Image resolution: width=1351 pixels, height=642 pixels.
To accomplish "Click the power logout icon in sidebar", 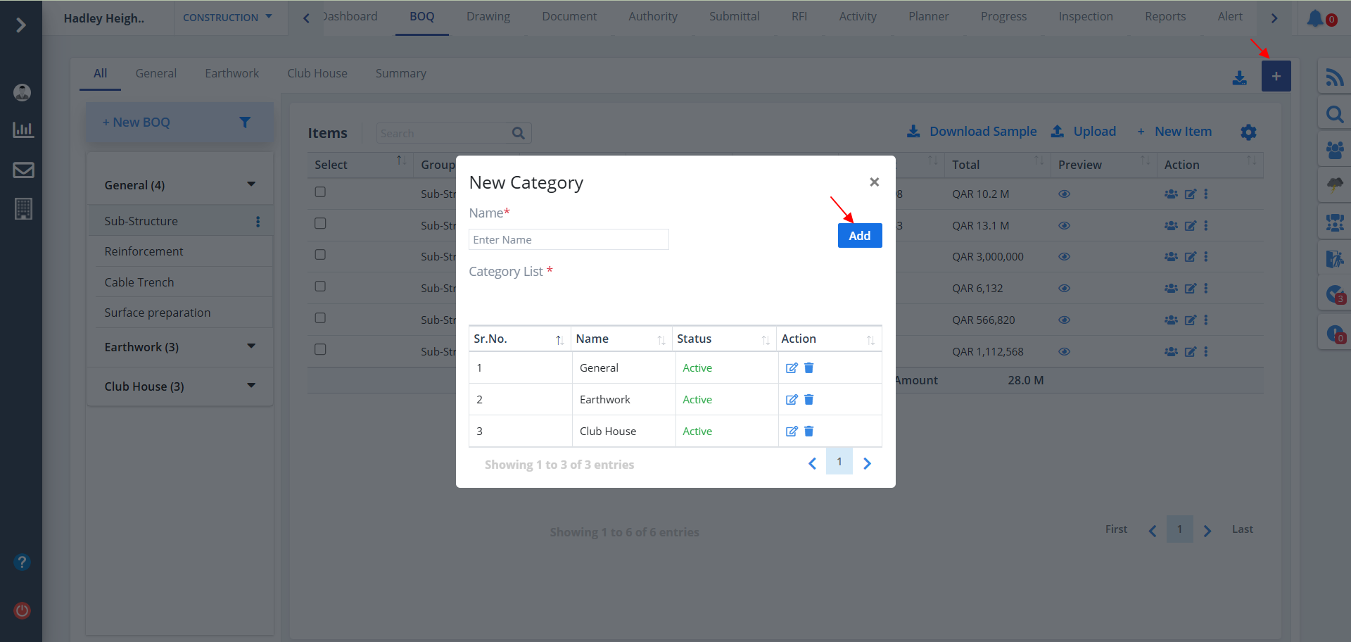I will tap(23, 610).
